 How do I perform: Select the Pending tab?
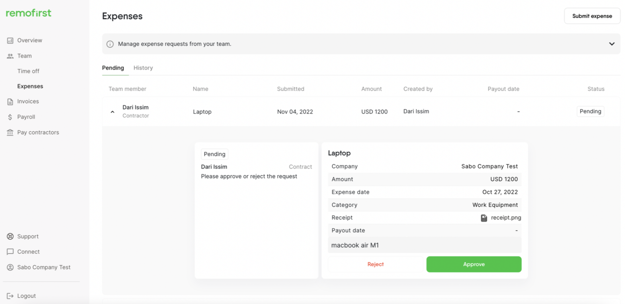tap(113, 68)
